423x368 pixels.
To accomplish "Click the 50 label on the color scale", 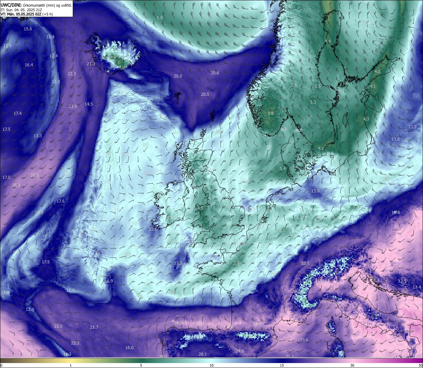I will click(x=420, y=365).
